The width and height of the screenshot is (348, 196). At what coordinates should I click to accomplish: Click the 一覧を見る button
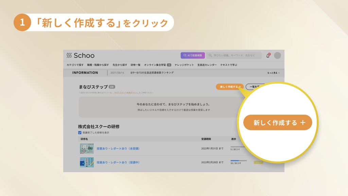coord(255,87)
